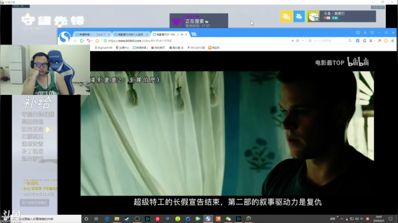Open Steam from taskbar
This screenshot has width=398, height=223.
click(x=127, y=219)
